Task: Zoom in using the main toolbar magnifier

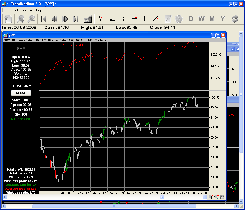Action: pyautogui.click(x=20, y=19)
